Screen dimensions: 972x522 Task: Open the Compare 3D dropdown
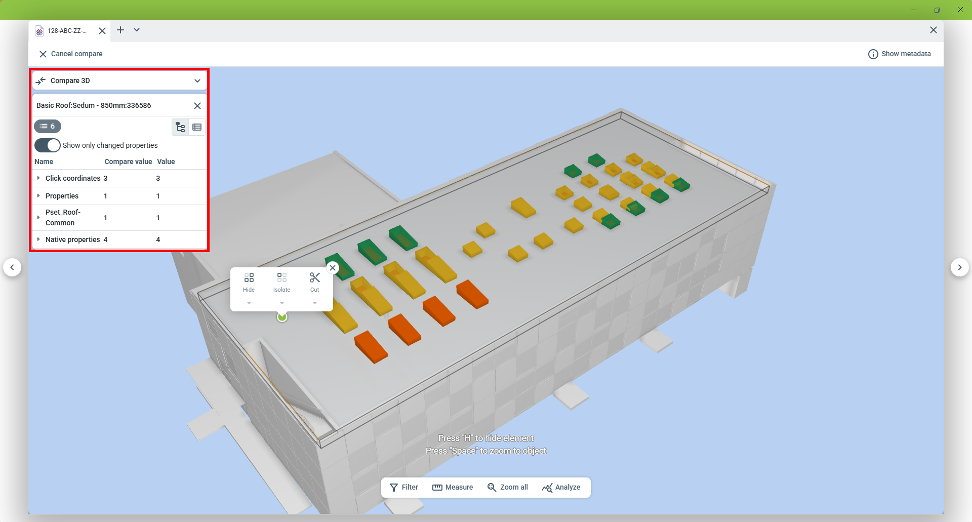coord(197,81)
